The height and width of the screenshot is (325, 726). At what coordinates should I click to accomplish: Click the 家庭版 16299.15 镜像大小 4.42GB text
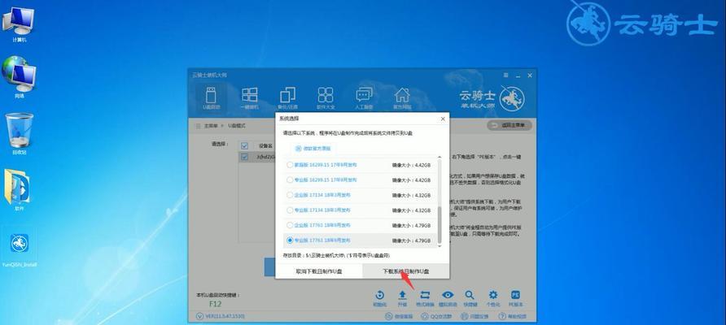tap(412, 165)
